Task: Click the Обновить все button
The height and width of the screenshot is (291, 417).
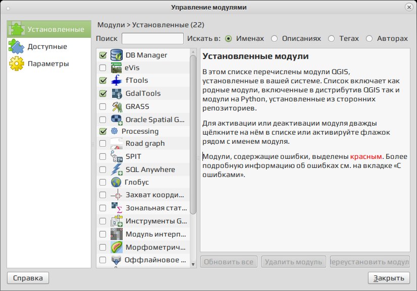Action: click(229, 262)
